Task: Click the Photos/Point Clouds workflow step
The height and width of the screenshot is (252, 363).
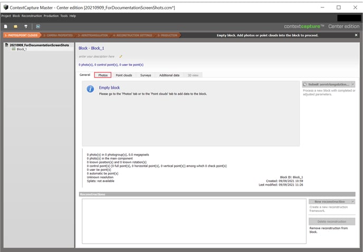Action: [20, 35]
